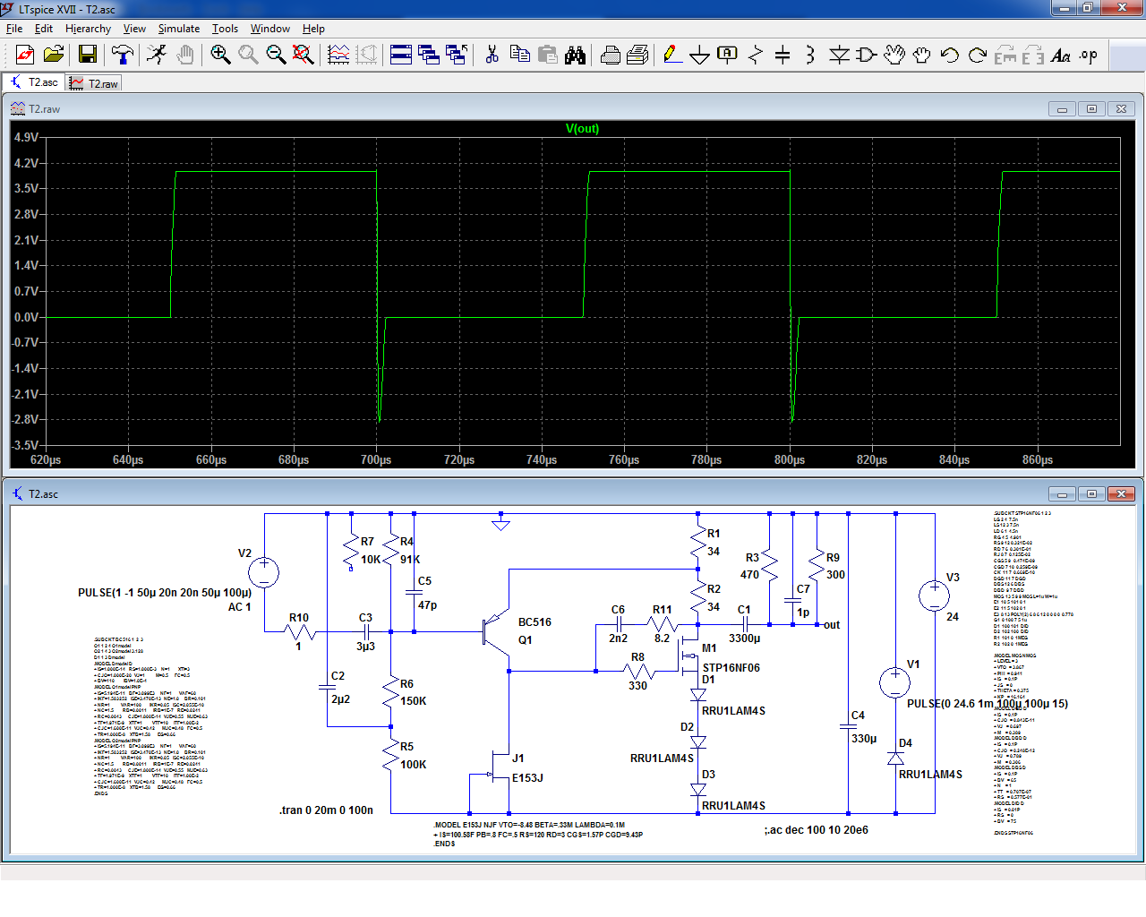Click the .tran 0 20m 0 100n directive
1146x917 pixels.
(x=326, y=810)
